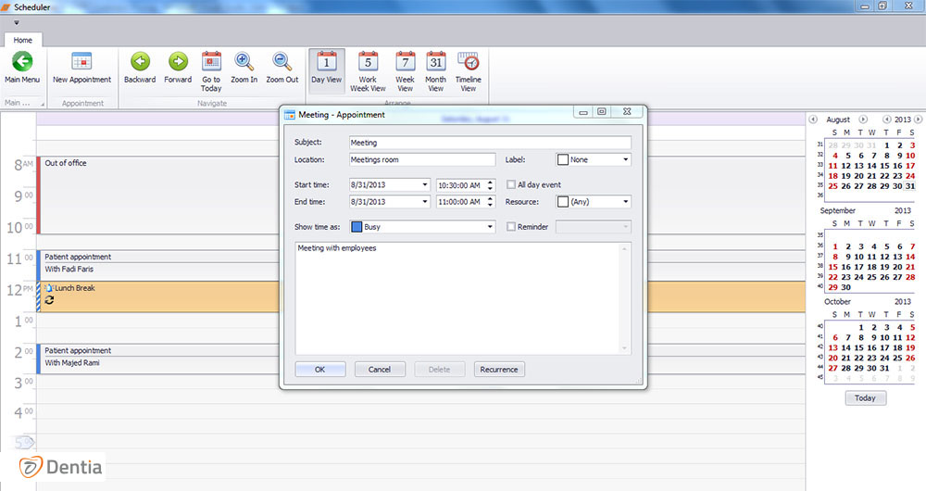Tick the Reminder checkbox
Viewport: 926px width, 491px height.
click(x=512, y=227)
